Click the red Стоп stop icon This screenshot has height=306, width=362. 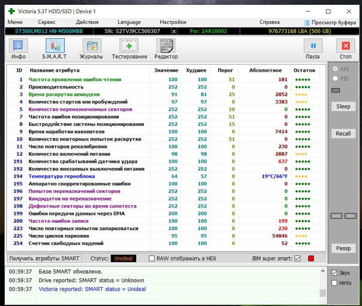346,46
